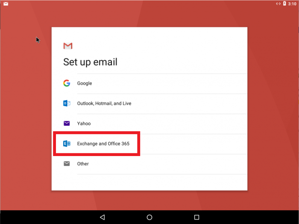Tap the gray Other envelope icon
The image size is (299, 224).
[67, 164]
